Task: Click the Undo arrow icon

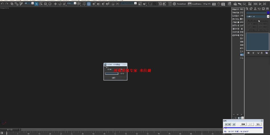Action: [x=2, y=4]
